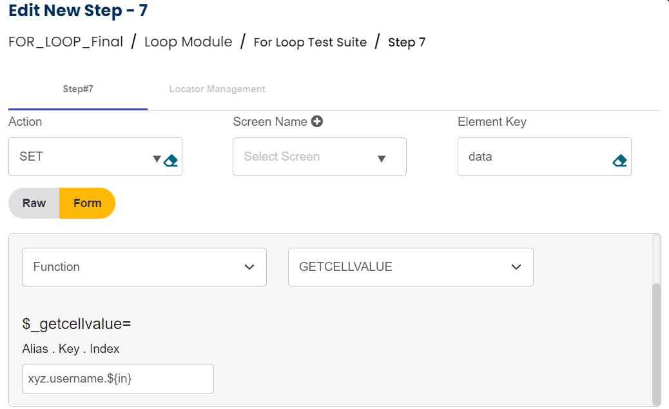The image size is (669, 409).
Task: Go to FOR_LOOP_Final breadcrumb
Action: click(x=66, y=42)
